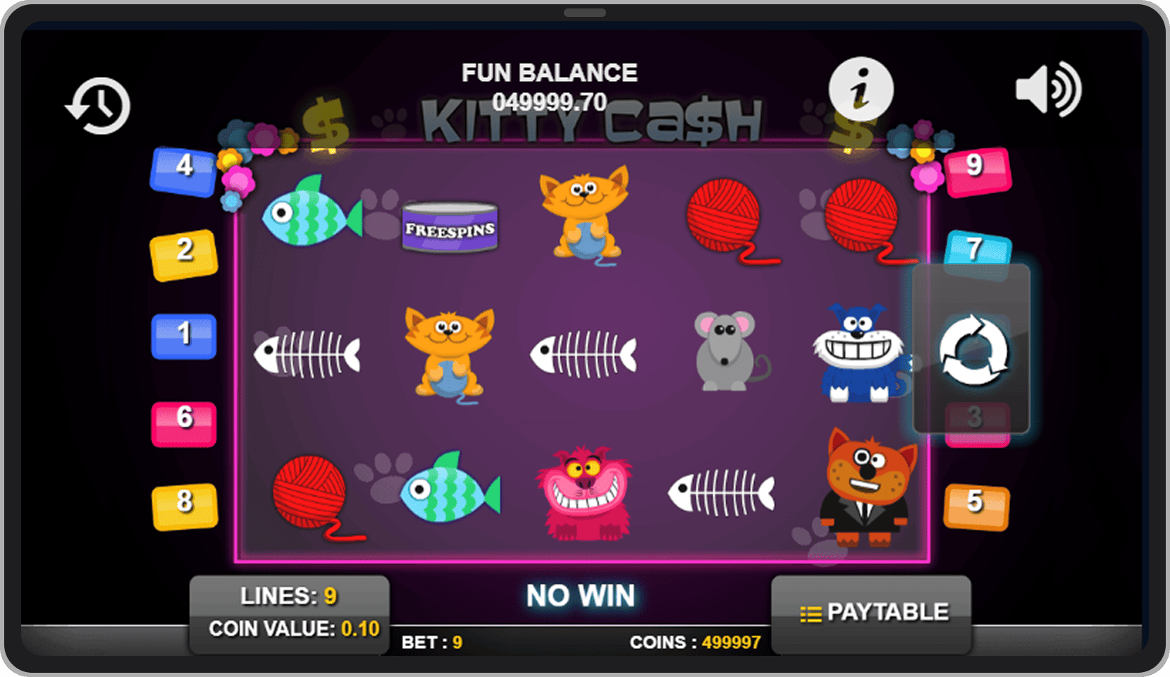1170x677 pixels.
Task: Select payline 9 pink badge
Action: point(978,171)
